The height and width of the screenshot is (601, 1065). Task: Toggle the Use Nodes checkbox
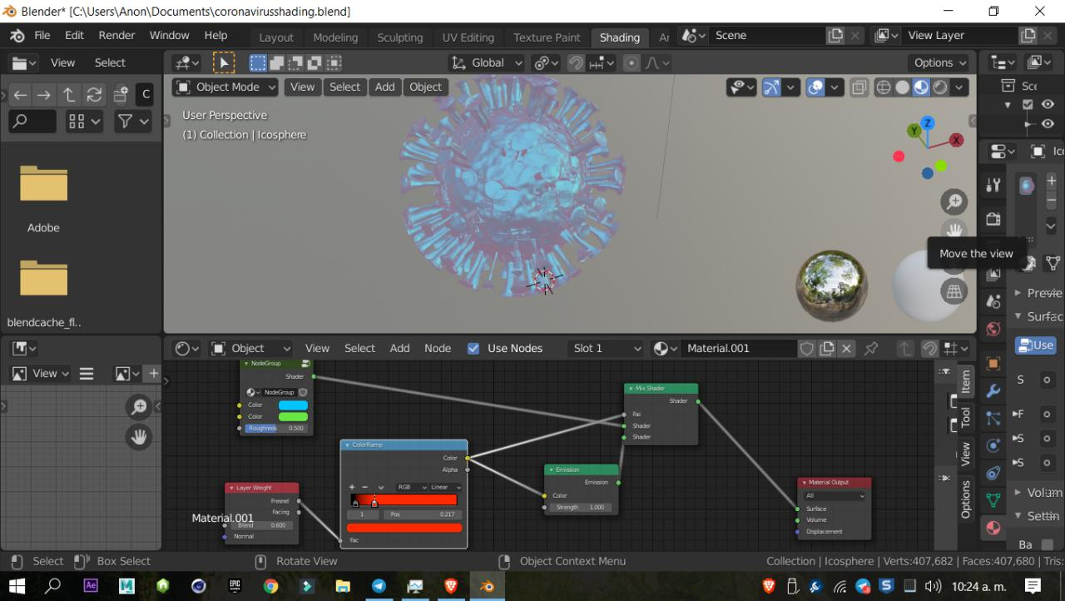(x=473, y=349)
